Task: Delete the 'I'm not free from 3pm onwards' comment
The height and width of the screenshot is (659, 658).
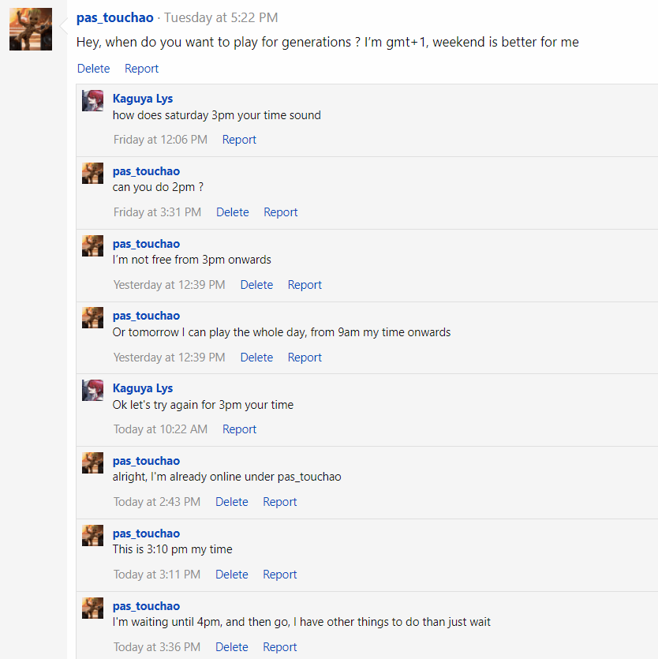Action: [256, 285]
